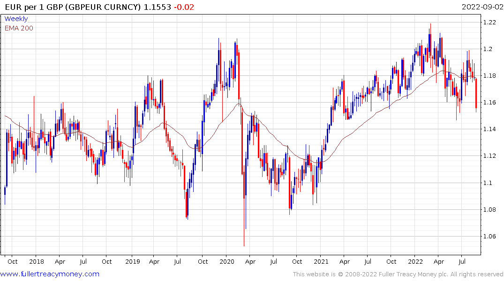
Task: Click the 1.1 price axis label
Action: [x=488, y=183]
